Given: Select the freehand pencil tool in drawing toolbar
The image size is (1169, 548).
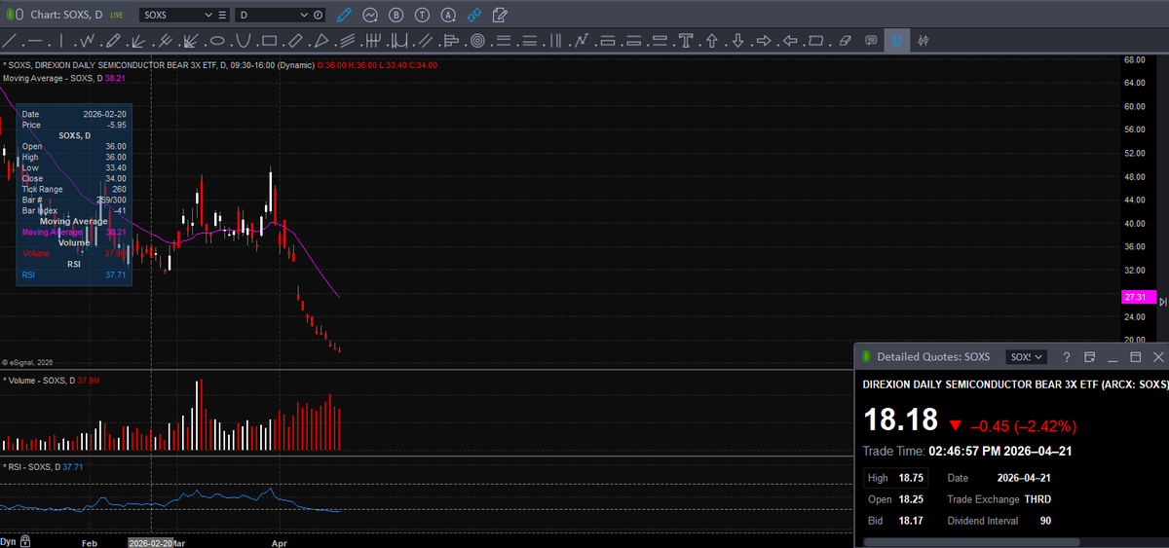Looking at the screenshot, I should (x=113, y=41).
